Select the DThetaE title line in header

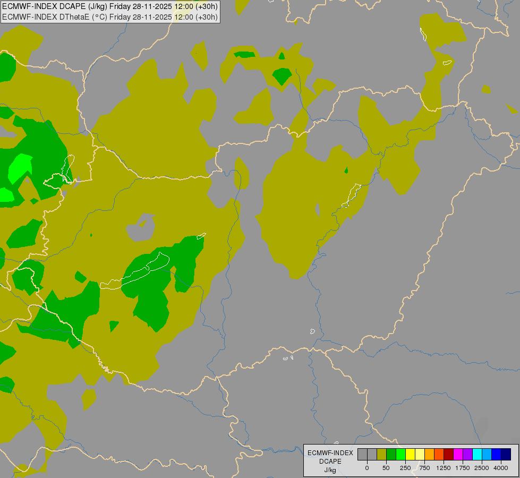coord(110,17)
